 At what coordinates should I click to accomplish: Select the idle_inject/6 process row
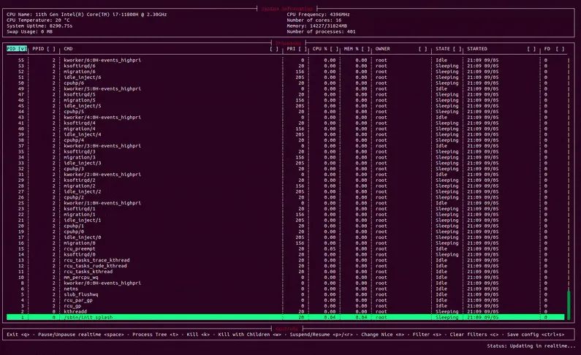click(285, 77)
